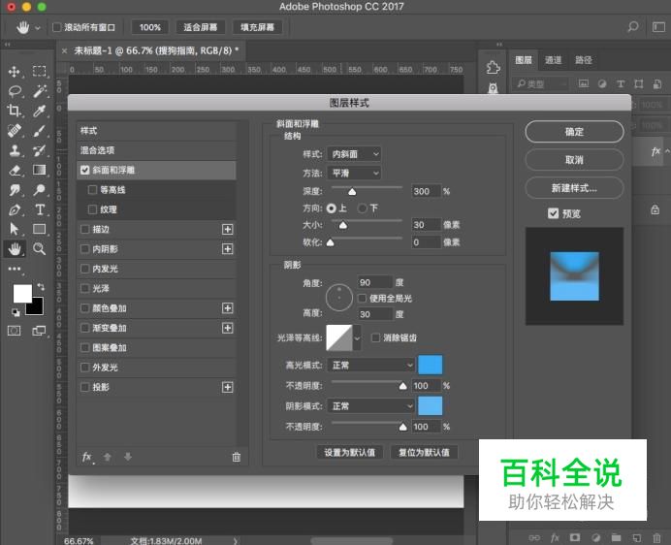Add another 颜色叠加 effect with plus
The image size is (671, 545).
228,308
